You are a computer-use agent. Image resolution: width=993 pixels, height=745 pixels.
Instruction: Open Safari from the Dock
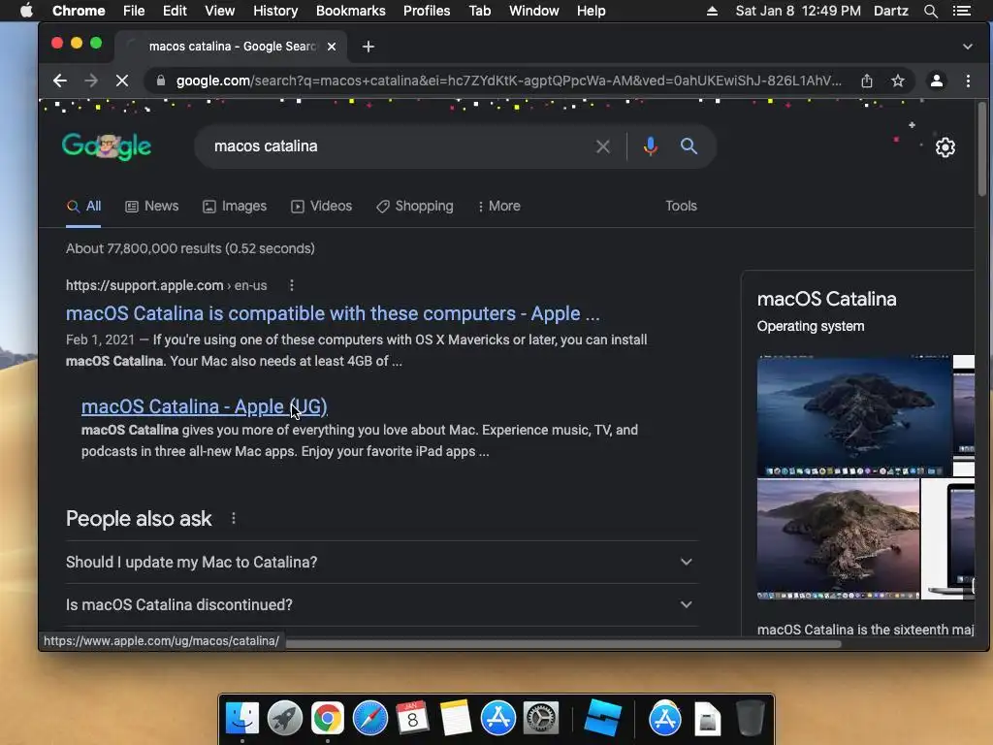pos(370,719)
